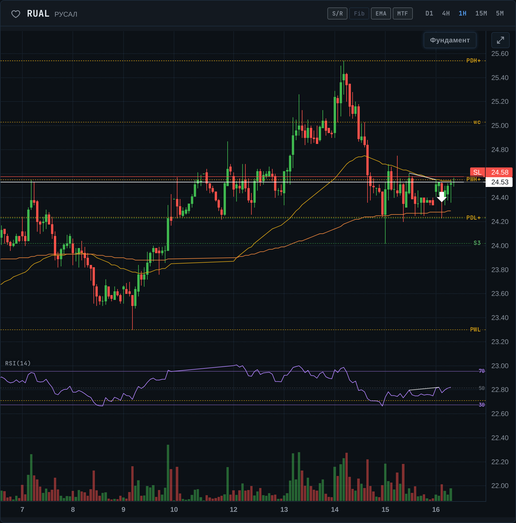Click the 25.60 price axis label
This screenshot has width=516, height=523.
(500, 54)
